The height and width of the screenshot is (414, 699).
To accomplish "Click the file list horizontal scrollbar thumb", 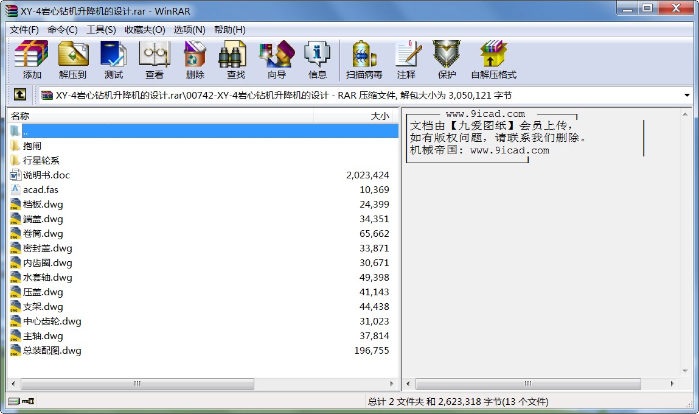I will click(137, 384).
